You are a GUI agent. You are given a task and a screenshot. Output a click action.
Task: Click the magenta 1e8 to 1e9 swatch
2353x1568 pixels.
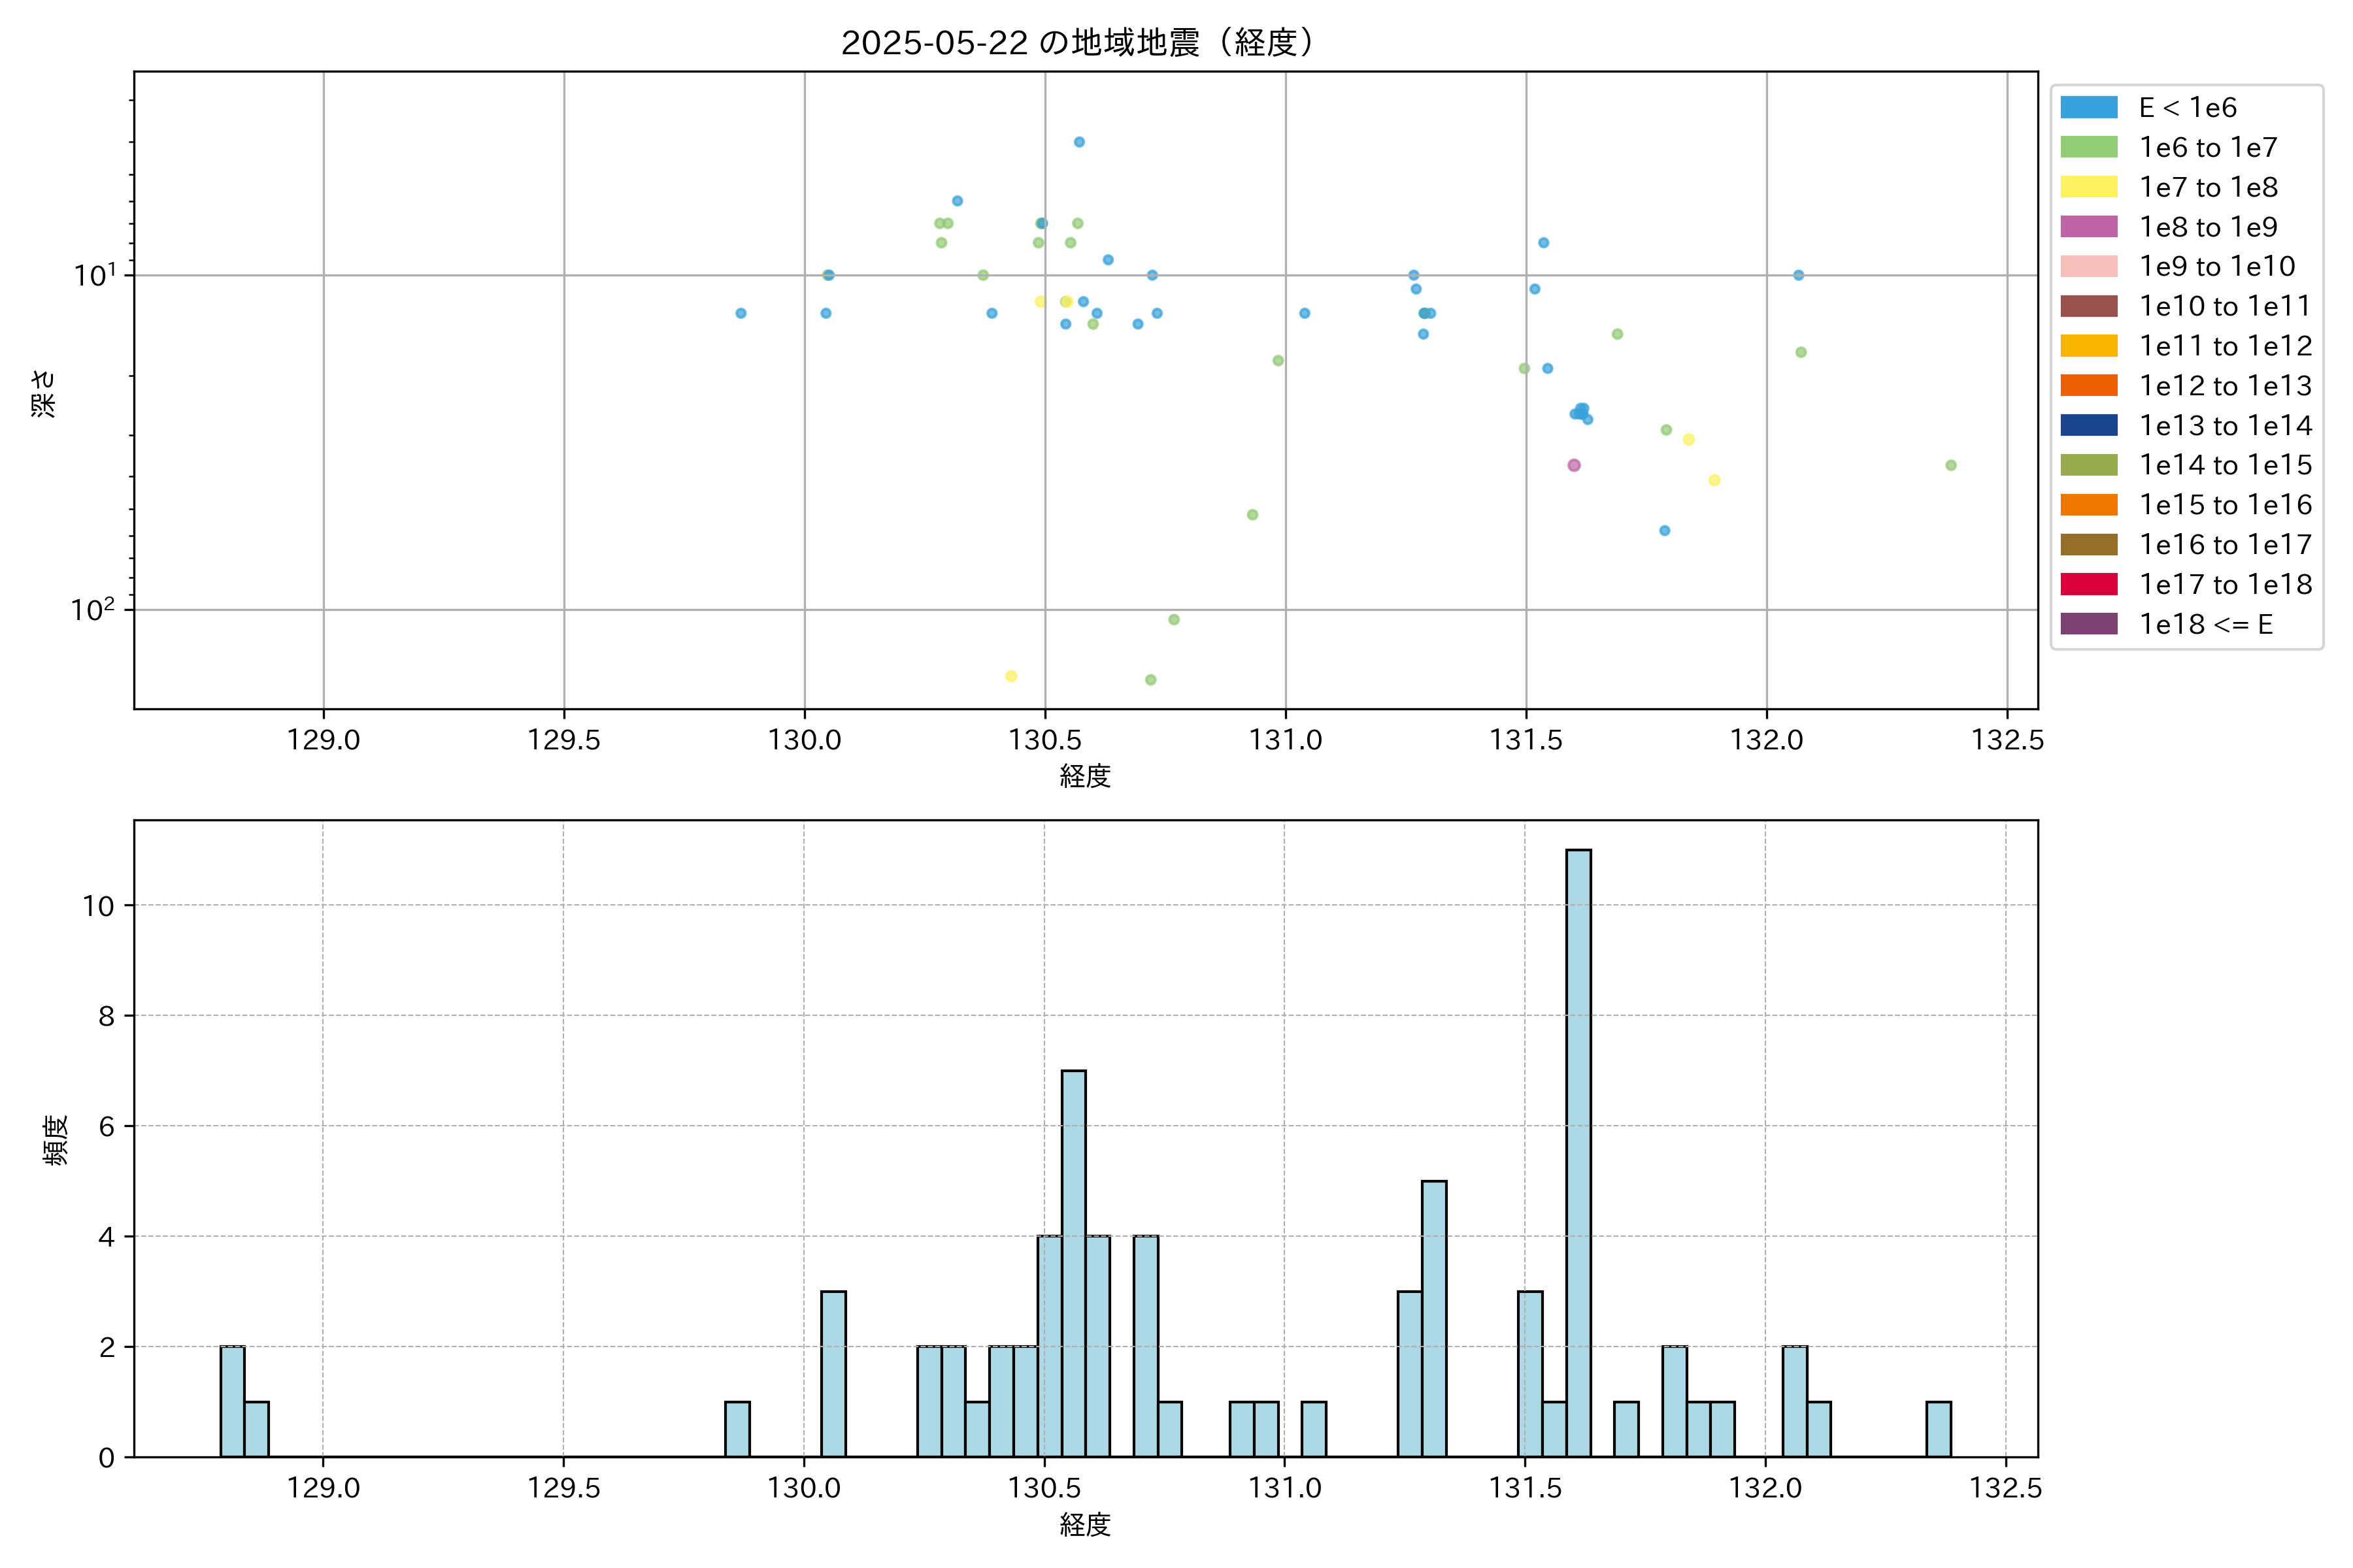point(2089,227)
